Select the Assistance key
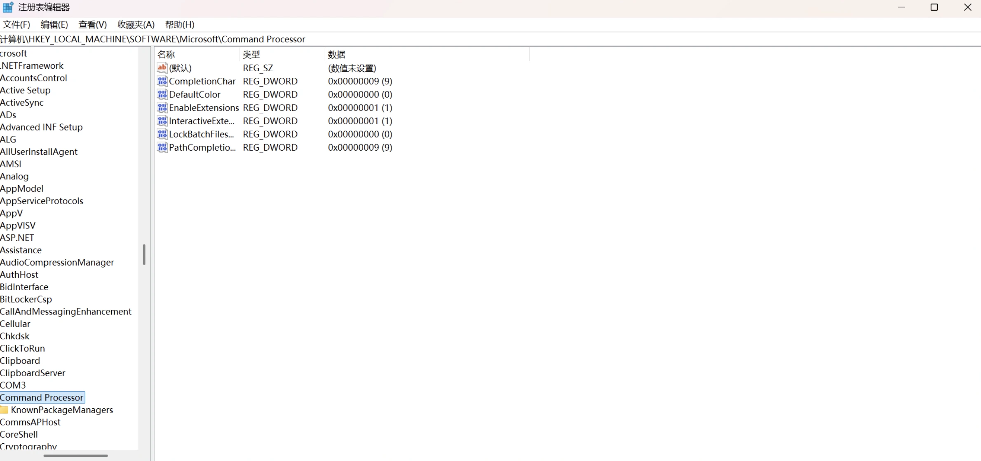 tap(21, 250)
